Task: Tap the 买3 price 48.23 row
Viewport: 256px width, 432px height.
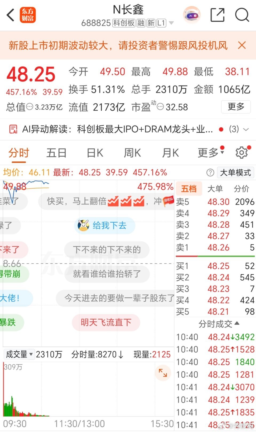Action: [x=215, y=289]
